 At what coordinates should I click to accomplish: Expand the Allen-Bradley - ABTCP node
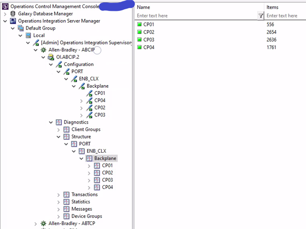[36, 224]
